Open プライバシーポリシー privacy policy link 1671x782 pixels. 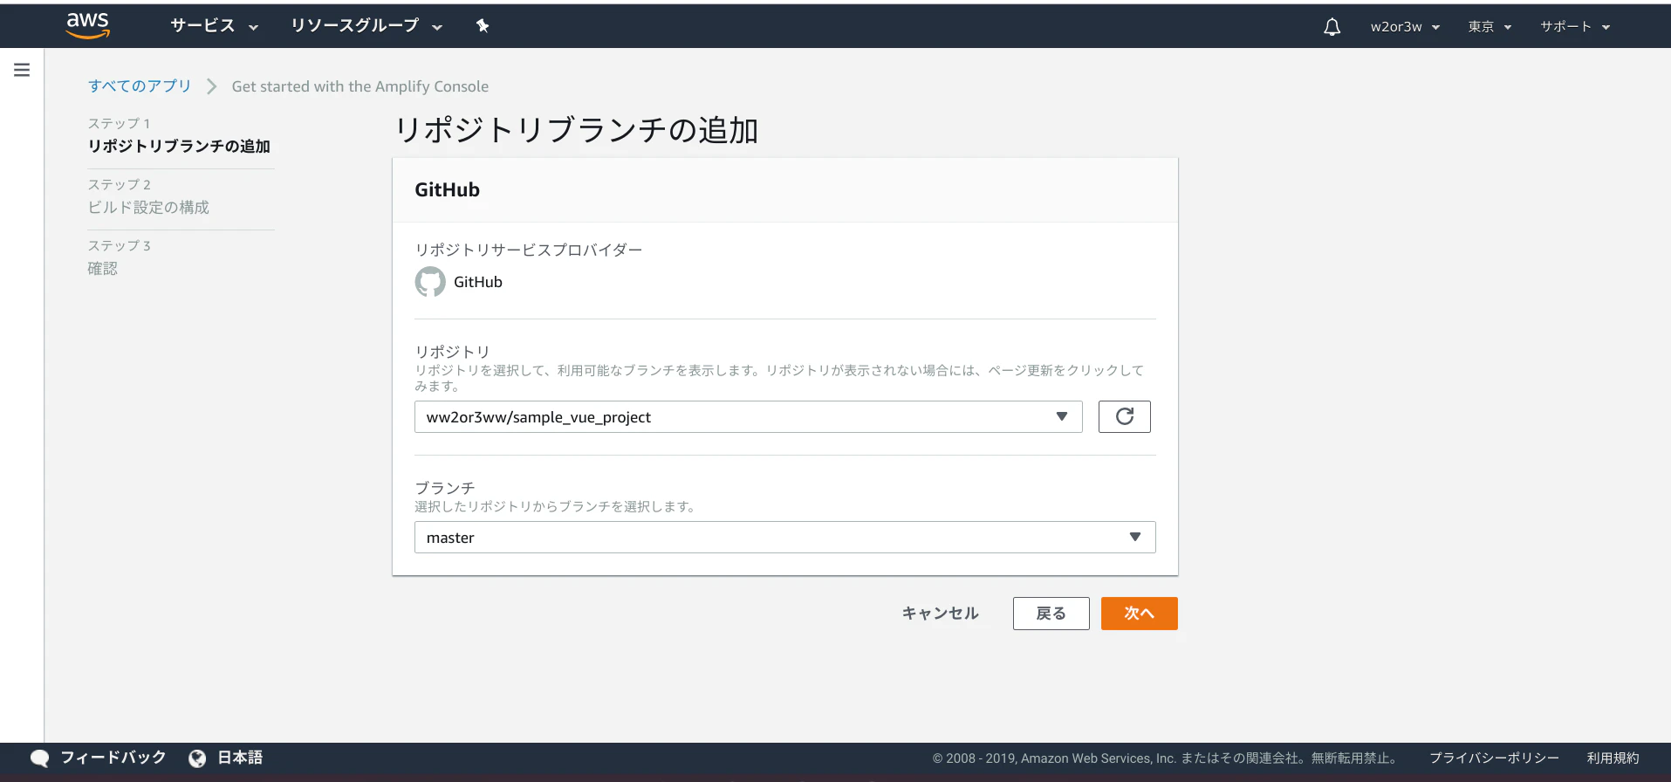(x=1494, y=758)
